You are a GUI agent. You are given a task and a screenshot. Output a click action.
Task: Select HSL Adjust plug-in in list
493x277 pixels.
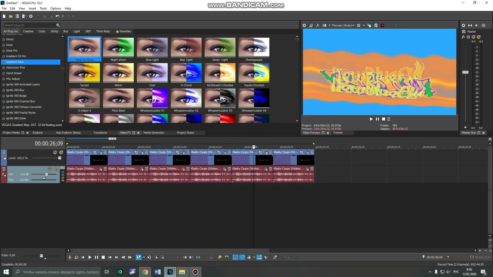[x=13, y=79]
